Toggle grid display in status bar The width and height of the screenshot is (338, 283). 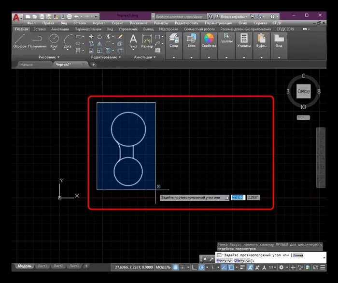coord(175,268)
